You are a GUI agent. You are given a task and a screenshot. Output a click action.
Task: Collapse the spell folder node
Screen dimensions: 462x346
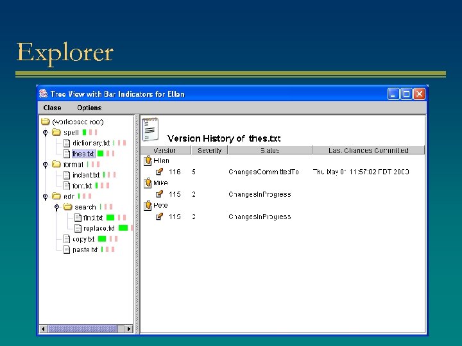tap(46, 133)
